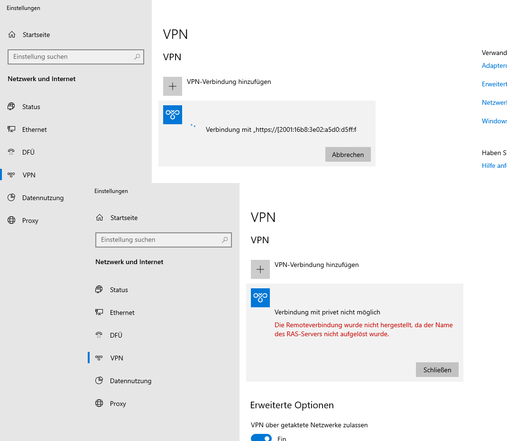Click the Proxy globe icon in lower sidebar
Image resolution: width=507 pixels, height=441 pixels.
coord(99,403)
